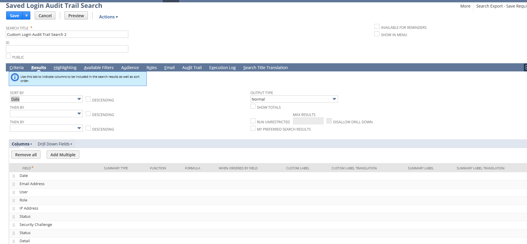This screenshot has height=244, width=527.
Task: Click the drag handle for the User row
Action: tap(14, 192)
